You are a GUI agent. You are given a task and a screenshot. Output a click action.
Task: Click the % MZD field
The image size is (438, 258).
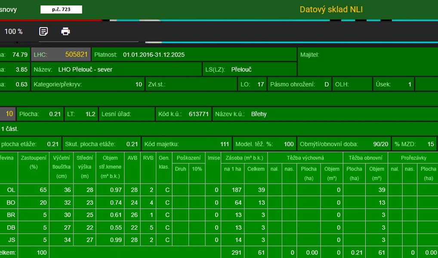414,144
